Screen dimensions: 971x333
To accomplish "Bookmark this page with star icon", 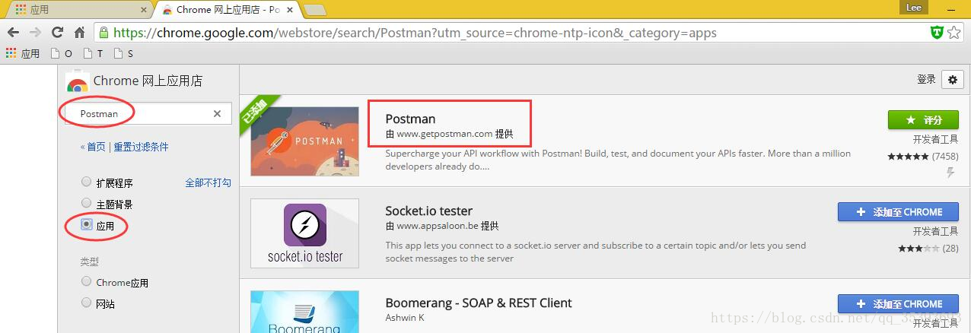I will tap(953, 33).
